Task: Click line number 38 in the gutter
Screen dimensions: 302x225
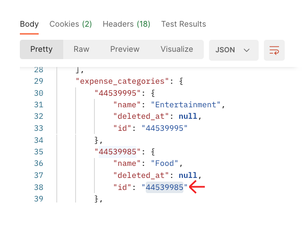Action: coord(39,187)
